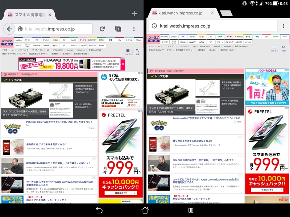This screenshot has height=217, width=290.
Task: Open the 検索 magnifier in the left browser page
Action: tap(137, 52)
